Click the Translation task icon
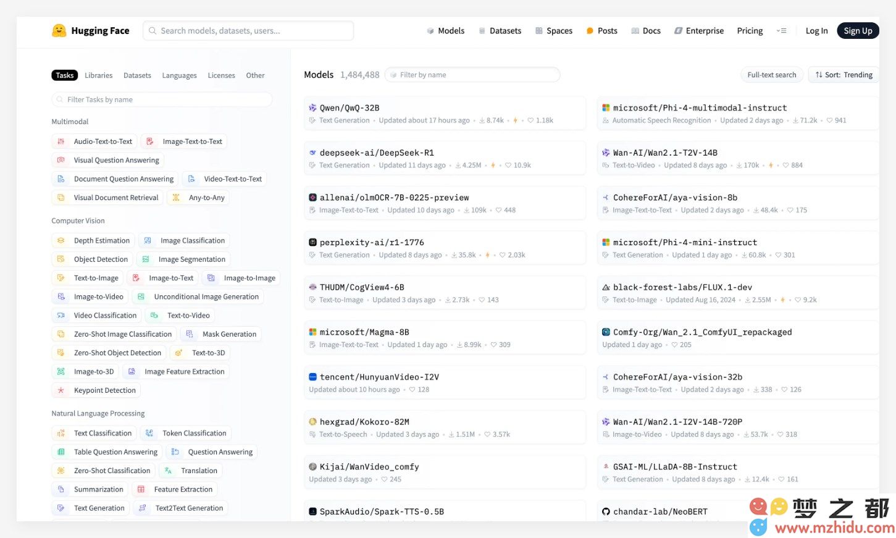 pyautogui.click(x=168, y=471)
